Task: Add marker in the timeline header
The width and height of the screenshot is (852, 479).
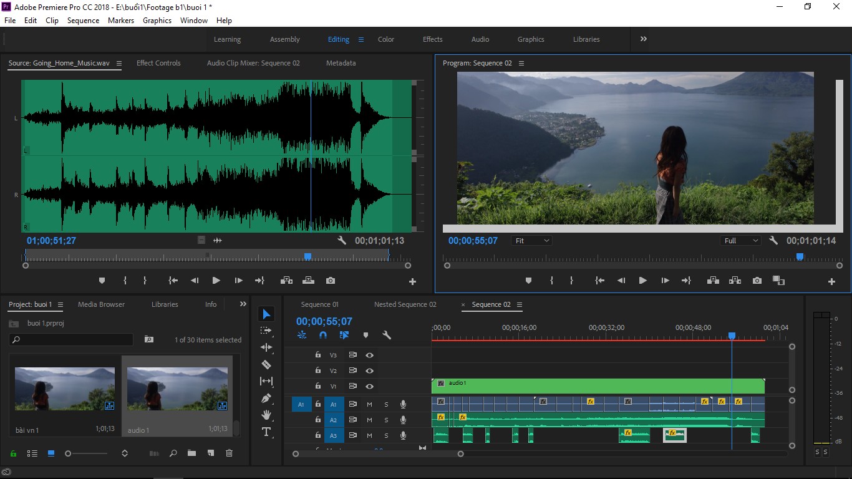Action: (366, 335)
